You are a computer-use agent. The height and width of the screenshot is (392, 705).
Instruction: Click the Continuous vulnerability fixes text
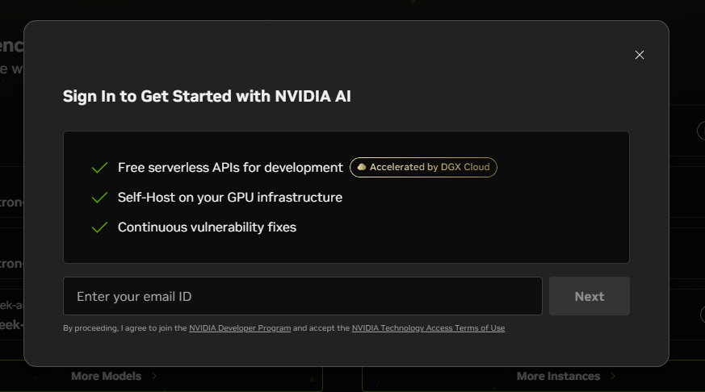coord(207,227)
